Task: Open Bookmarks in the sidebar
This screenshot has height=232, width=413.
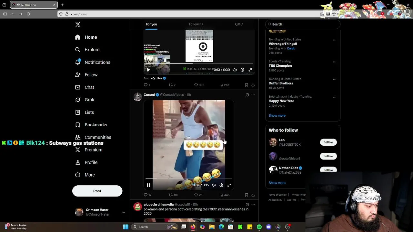Action: click(91, 125)
